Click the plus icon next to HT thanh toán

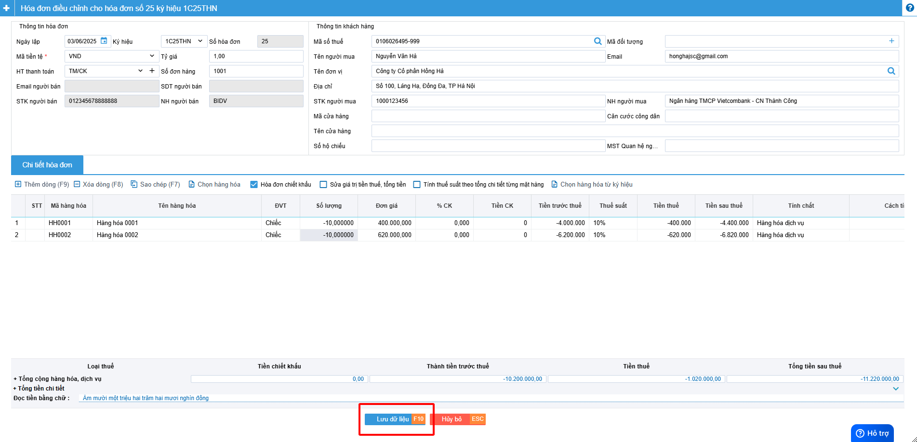tap(152, 71)
